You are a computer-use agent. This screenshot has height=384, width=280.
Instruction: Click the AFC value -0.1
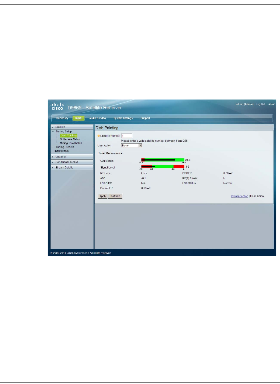143,178
